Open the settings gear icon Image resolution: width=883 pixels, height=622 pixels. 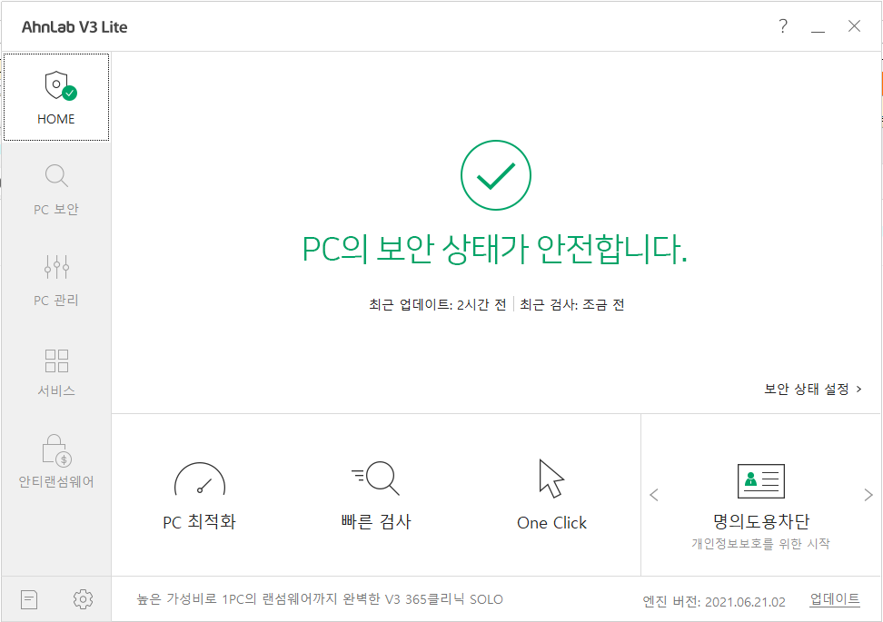[84, 599]
